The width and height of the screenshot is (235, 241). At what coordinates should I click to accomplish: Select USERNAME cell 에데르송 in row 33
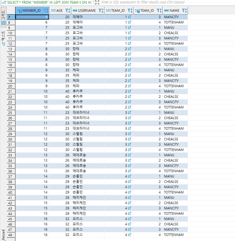click(87, 155)
